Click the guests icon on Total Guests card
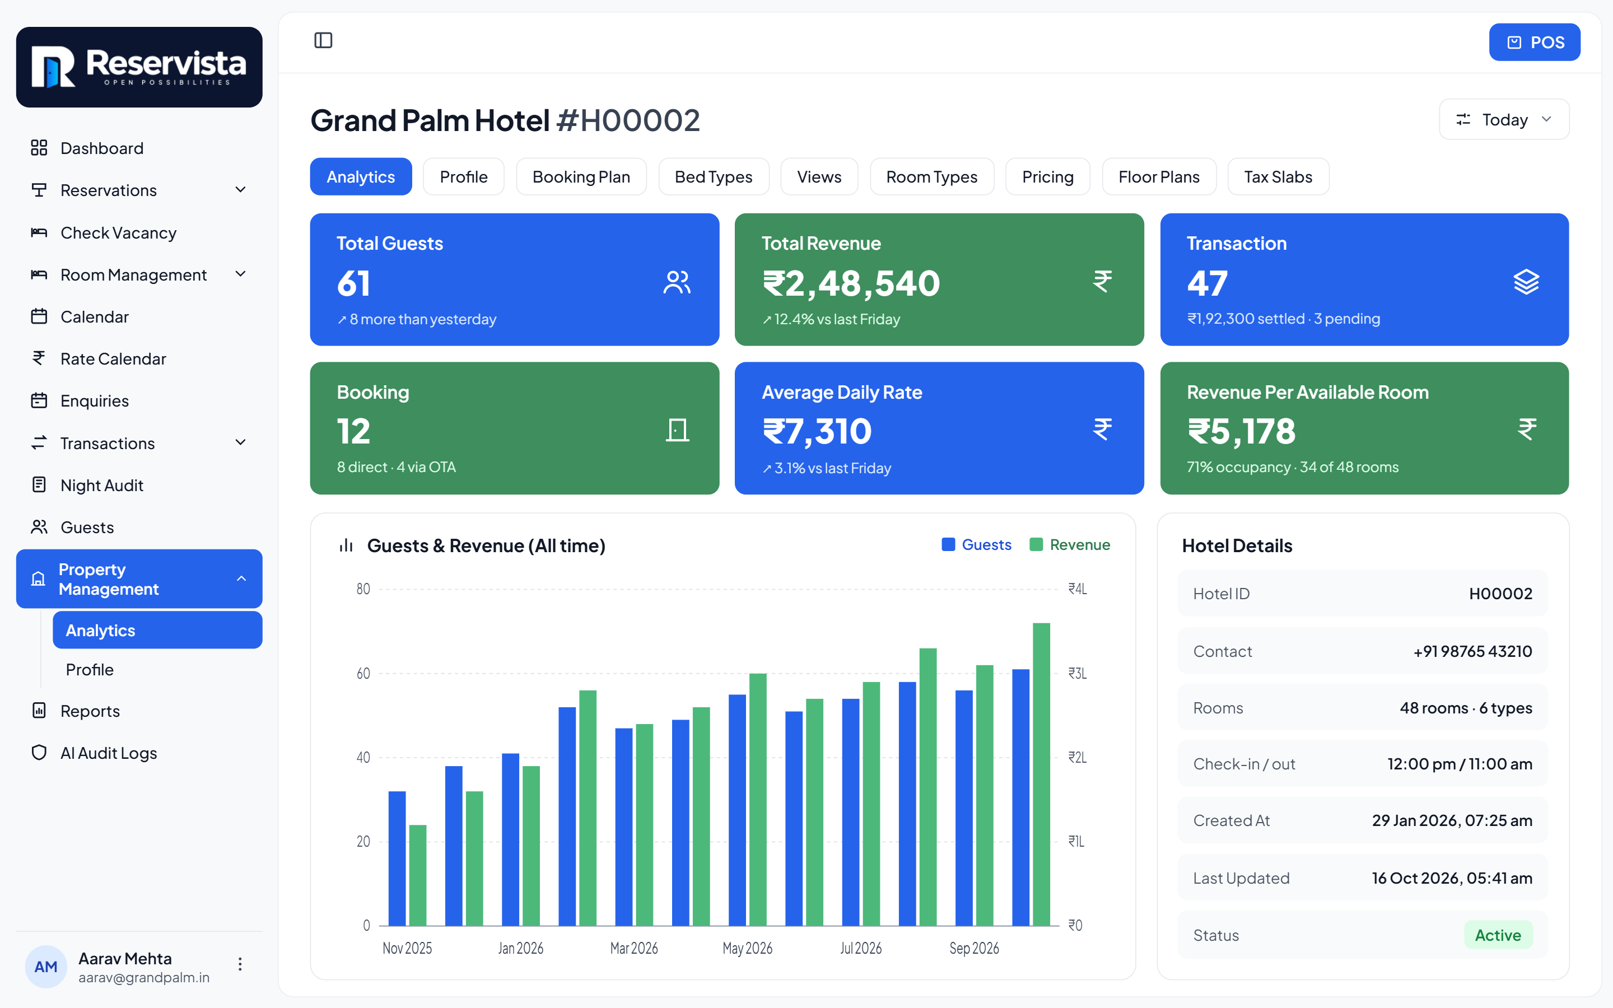The image size is (1613, 1008). click(677, 282)
